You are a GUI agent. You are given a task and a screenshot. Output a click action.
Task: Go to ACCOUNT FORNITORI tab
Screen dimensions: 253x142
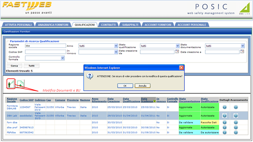(x=158, y=25)
